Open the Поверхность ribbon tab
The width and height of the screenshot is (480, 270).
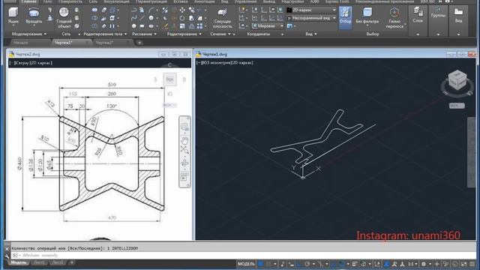coord(70,1)
